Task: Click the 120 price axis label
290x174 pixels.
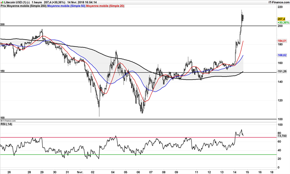Action: point(280,100)
